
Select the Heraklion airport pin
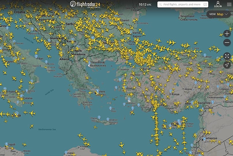click(108, 119)
